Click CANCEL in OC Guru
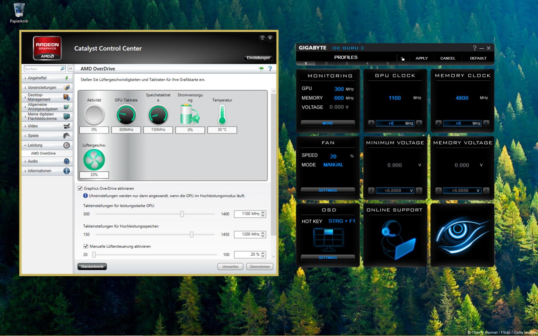Screen dimensions: 538x336 coord(448,58)
